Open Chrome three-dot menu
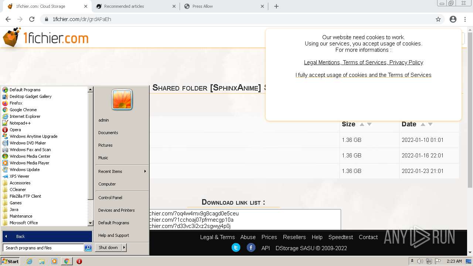 pyautogui.click(x=465, y=19)
